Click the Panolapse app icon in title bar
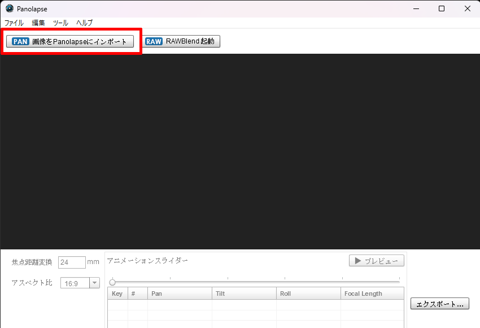This screenshot has height=328, width=480. point(10,8)
